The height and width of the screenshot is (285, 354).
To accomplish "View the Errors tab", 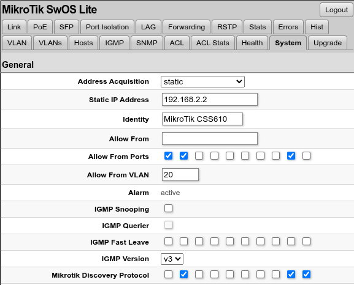I will [288, 27].
